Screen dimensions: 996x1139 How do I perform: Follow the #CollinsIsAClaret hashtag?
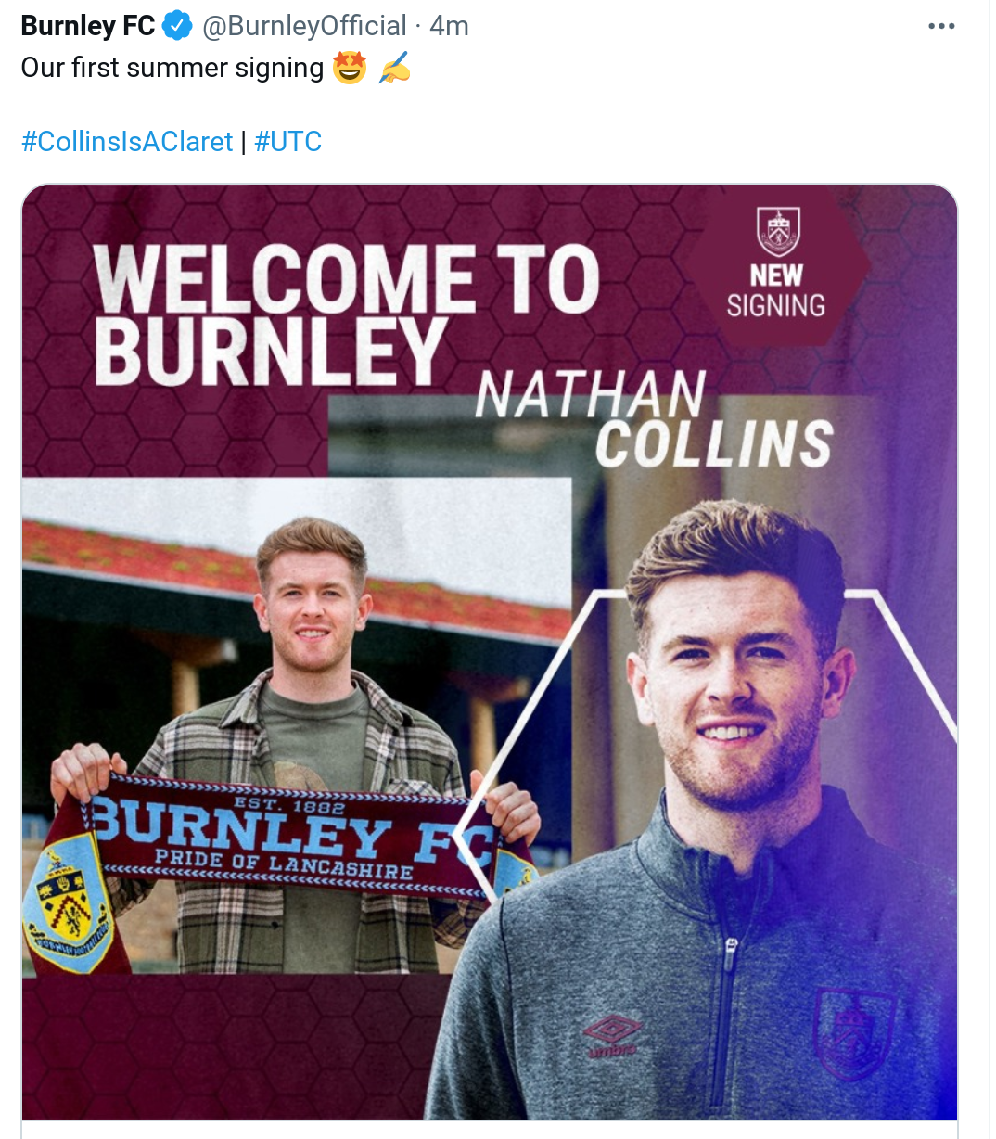pos(127,142)
